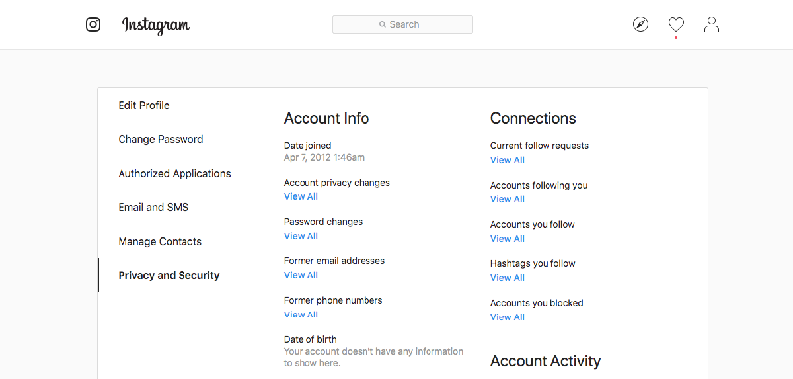
Task: Open the Edit Profile section
Action: (144, 105)
